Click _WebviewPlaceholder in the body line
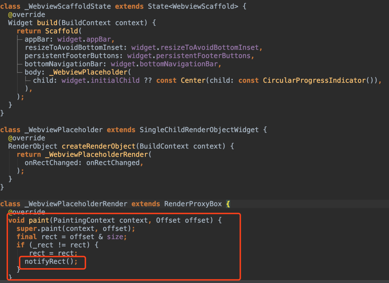Image resolution: width=389 pixels, height=283 pixels. click(x=88, y=72)
